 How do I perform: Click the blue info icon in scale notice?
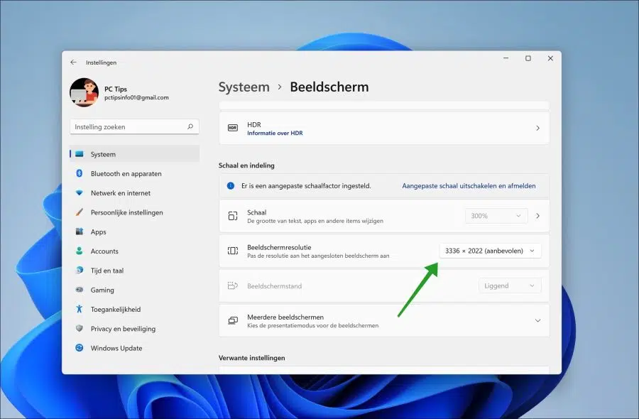pyautogui.click(x=231, y=186)
